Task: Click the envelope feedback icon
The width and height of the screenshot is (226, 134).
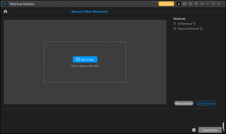Action: (190, 4)
